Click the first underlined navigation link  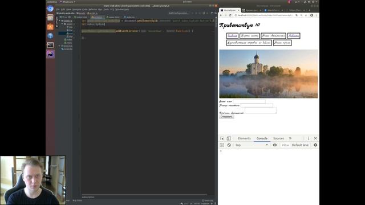(x=232, y=36)
